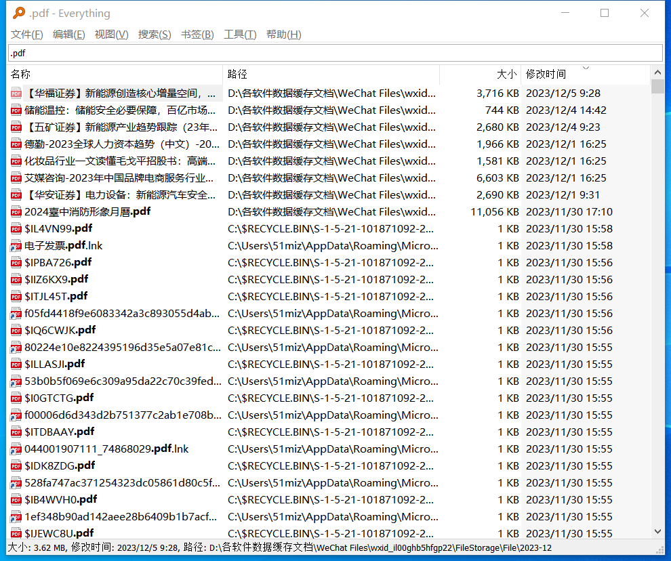Click shortcut icon of f00006d6d343 file

(16, 415)
